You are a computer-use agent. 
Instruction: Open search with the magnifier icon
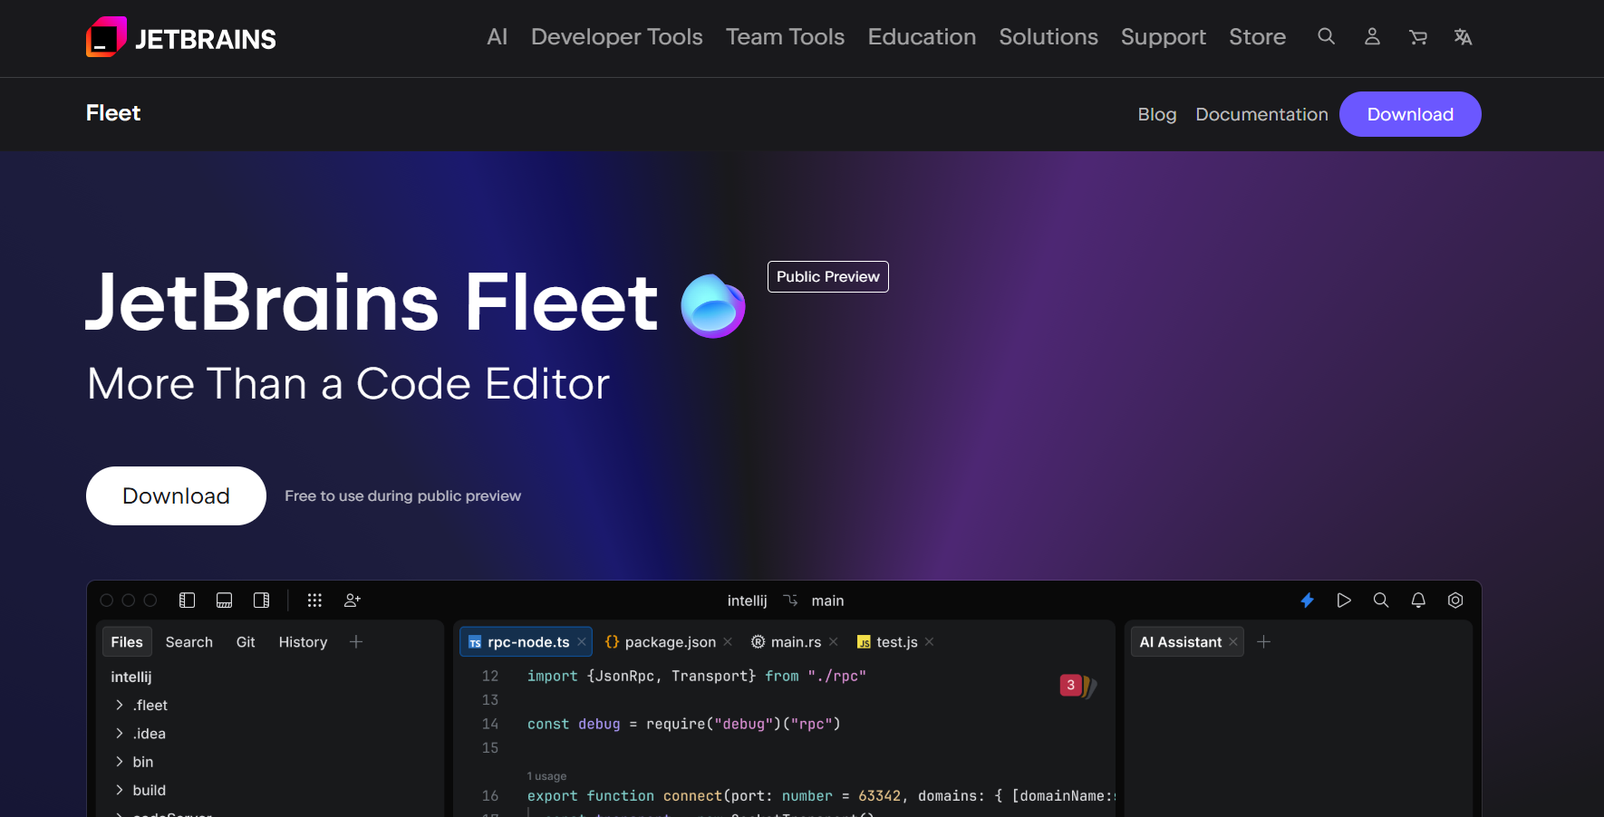point(1381,600)
